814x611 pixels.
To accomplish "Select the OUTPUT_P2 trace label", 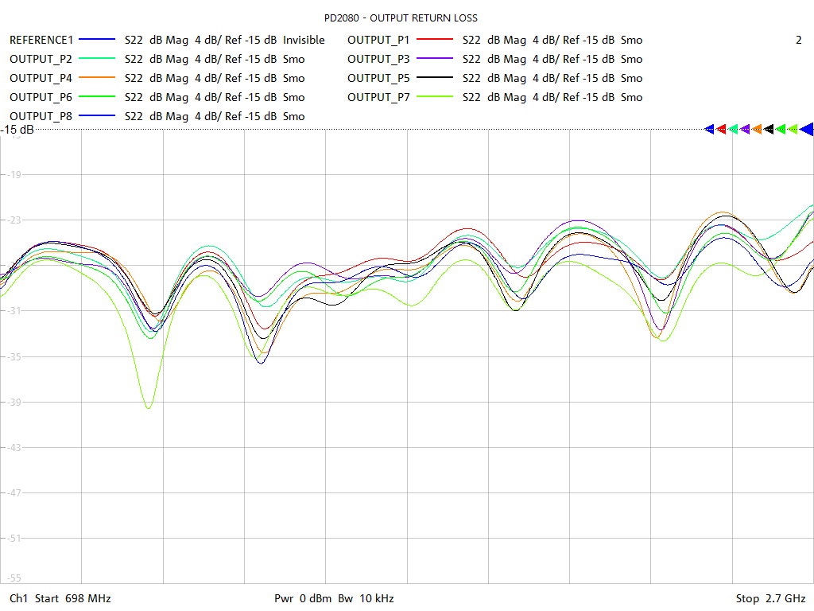I will click(x=41, y=59).
